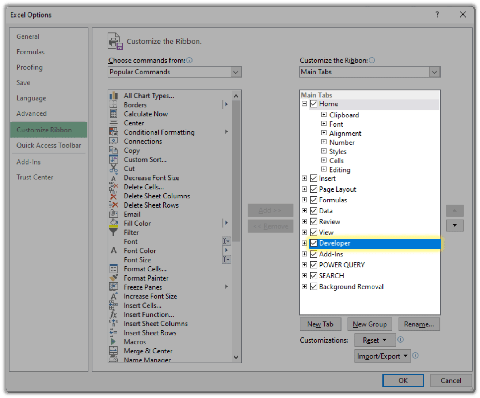
Task: Switch to the Proofing section
Action: (x=29, y=67)
